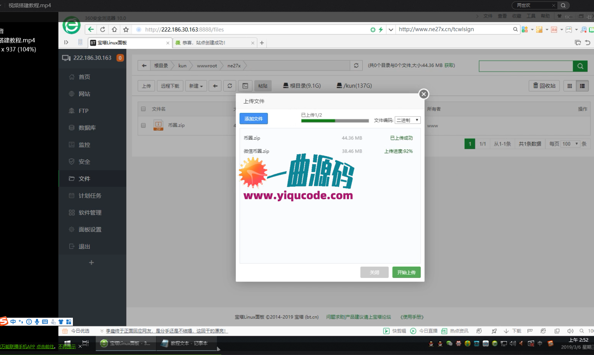Open the 计划任务 sidebar item
The image size is (594, 355).
[92, 196]
